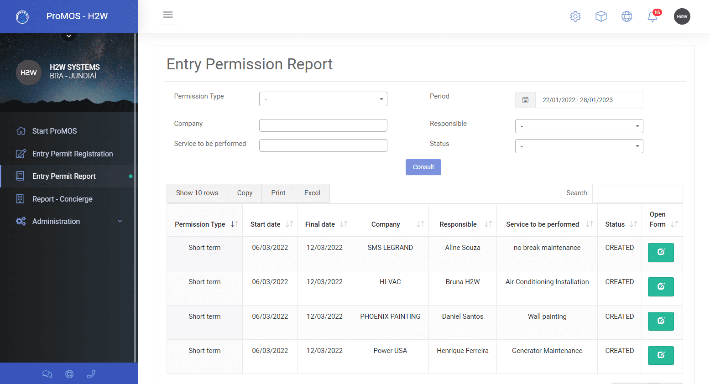Click the Entry Permit Report document icon

point(20,176)
